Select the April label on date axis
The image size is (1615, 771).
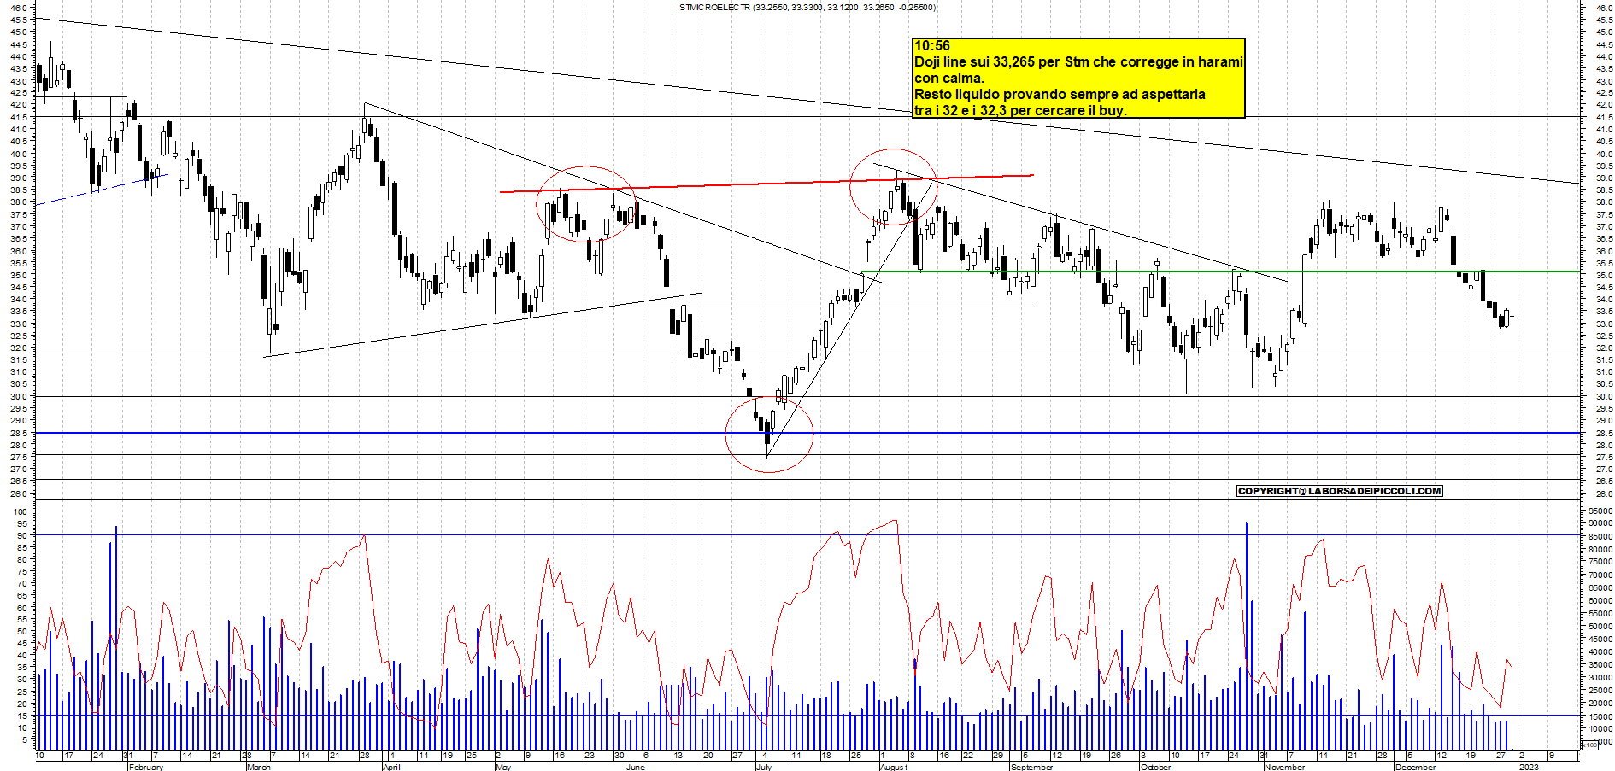[x=391, y=767]
